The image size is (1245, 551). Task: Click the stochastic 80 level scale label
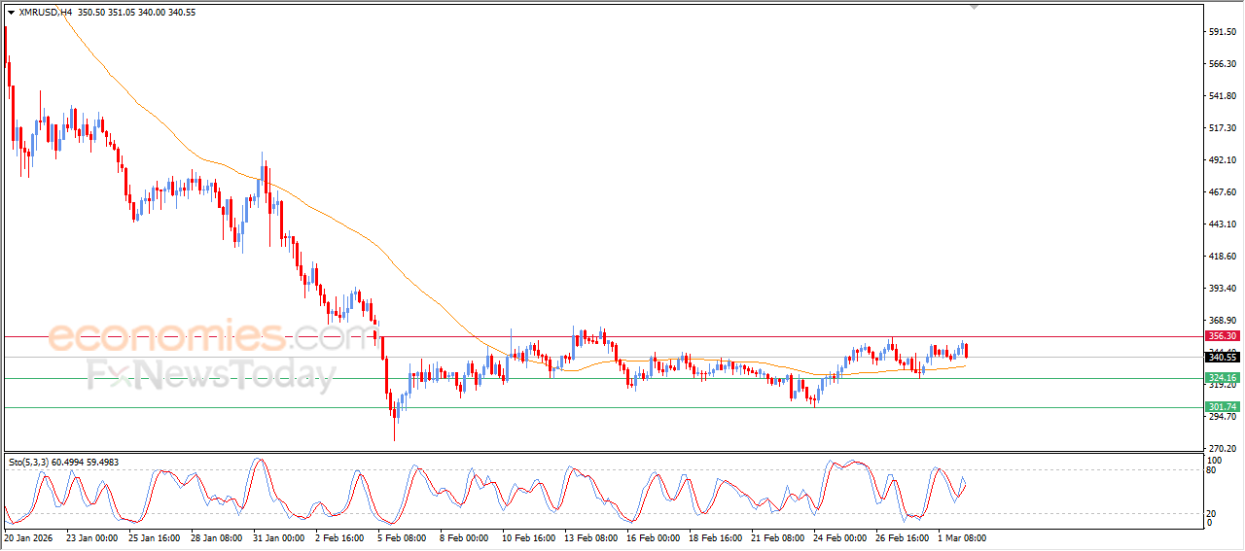coord(1212,470)
